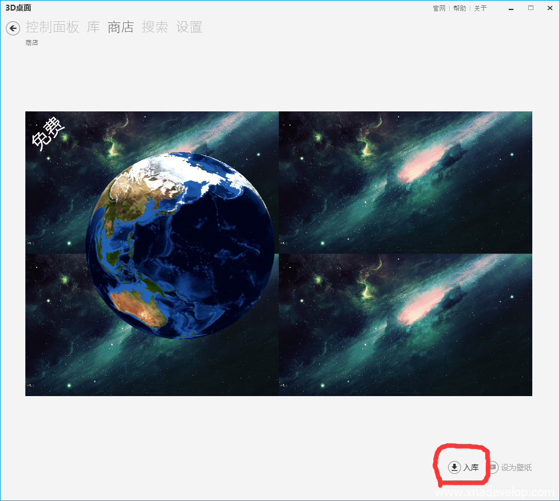Go to the 搜索 tab
This screenshot has width=560, height=501.
[155, 27]
